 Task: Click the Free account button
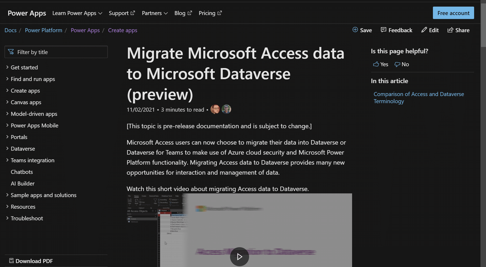point(453,13)
